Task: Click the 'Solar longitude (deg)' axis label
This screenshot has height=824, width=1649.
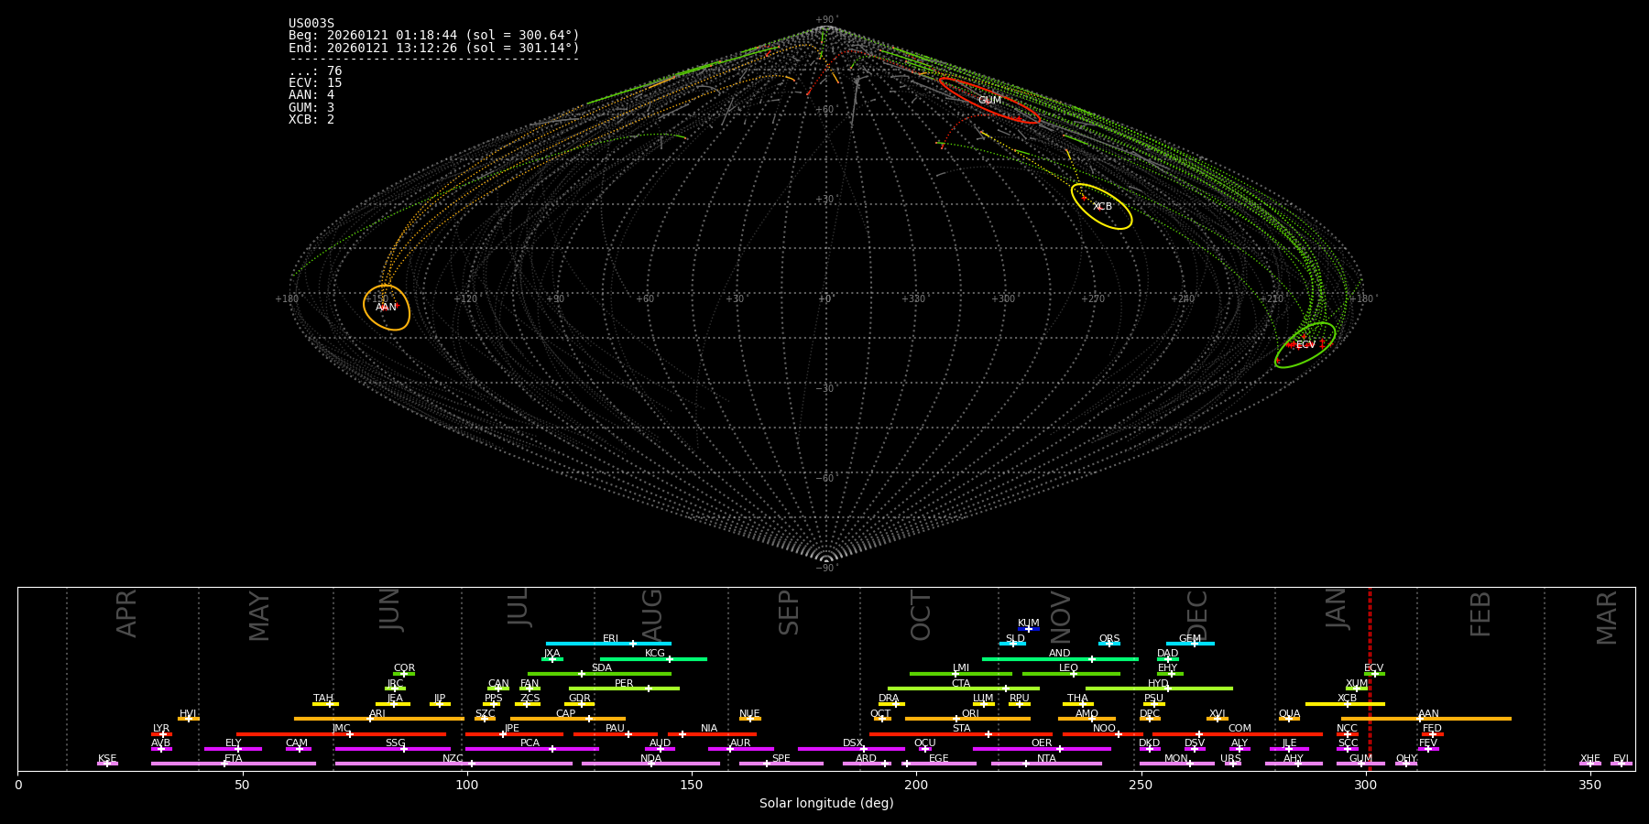Action: [826, 804]
